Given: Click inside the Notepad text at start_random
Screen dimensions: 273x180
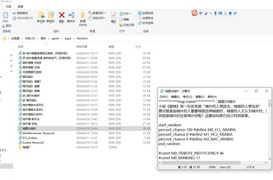Looking at the screenshot, I should click(170, 125).
